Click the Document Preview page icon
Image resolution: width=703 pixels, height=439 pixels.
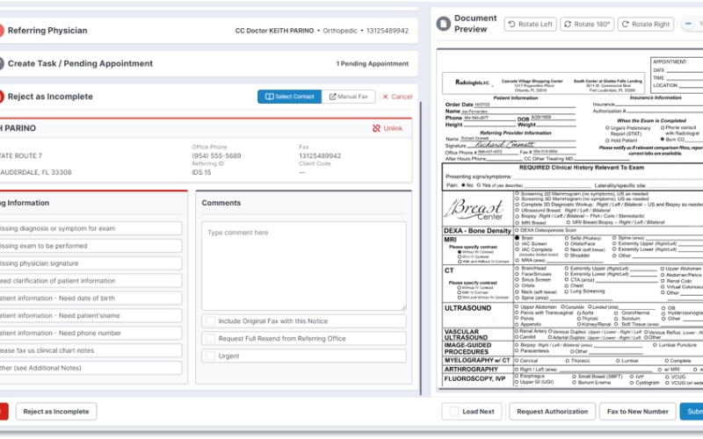coord(444,24)
